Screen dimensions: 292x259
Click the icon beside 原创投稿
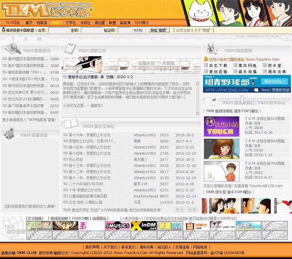click(x=206, y=71)
